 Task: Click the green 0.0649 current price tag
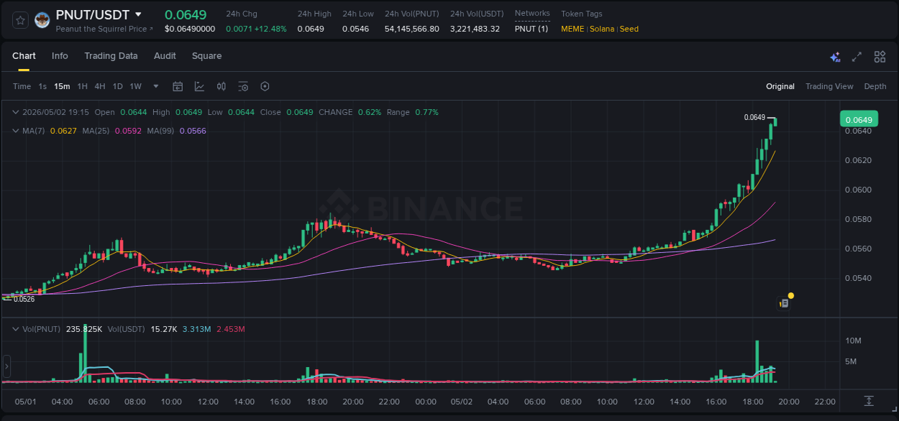859,119
